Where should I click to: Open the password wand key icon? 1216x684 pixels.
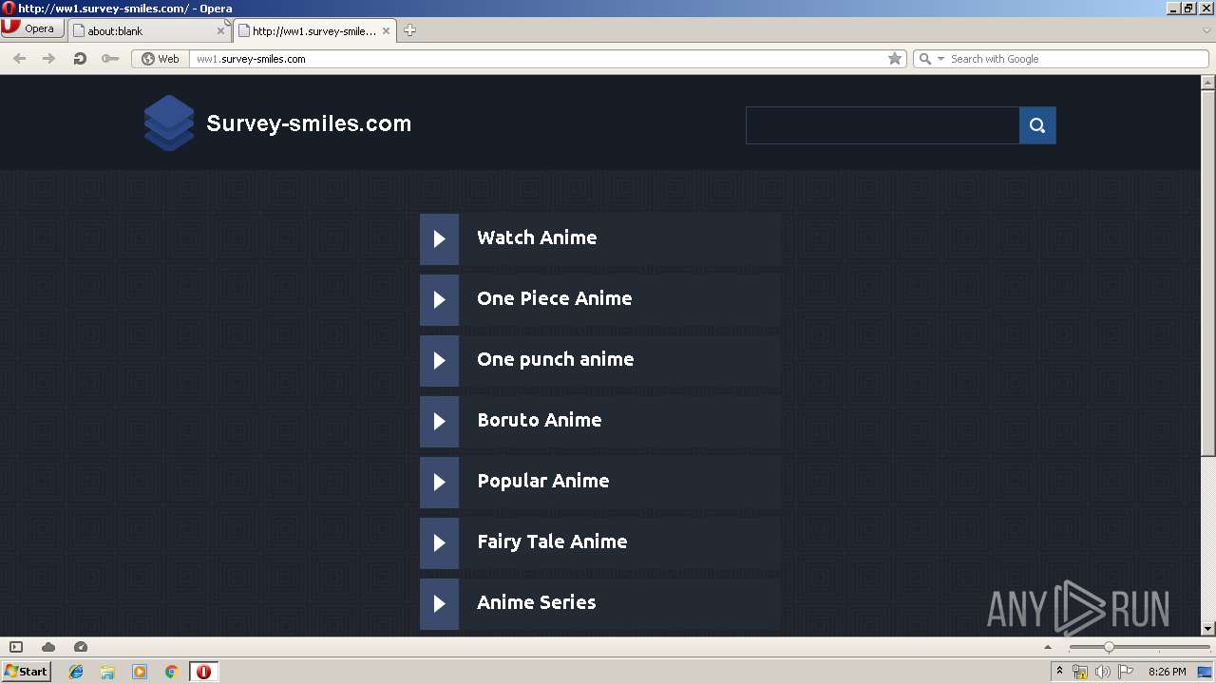[x=110, y=59]
